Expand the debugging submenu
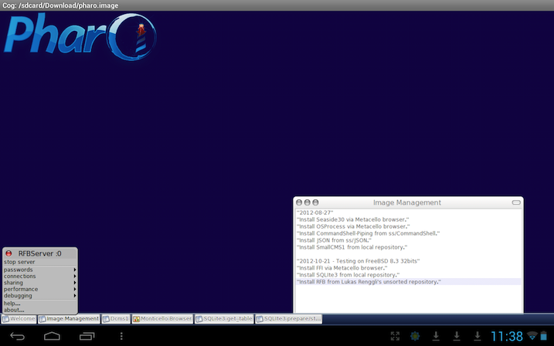554x346 pixels. pyautogui.click(x=39, y=296)
